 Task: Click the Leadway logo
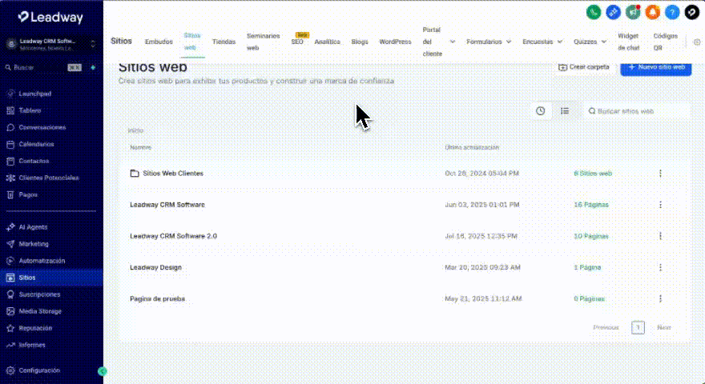point(50,17)
